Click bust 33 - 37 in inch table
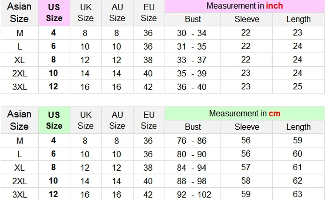 click(x=193, y=60)
